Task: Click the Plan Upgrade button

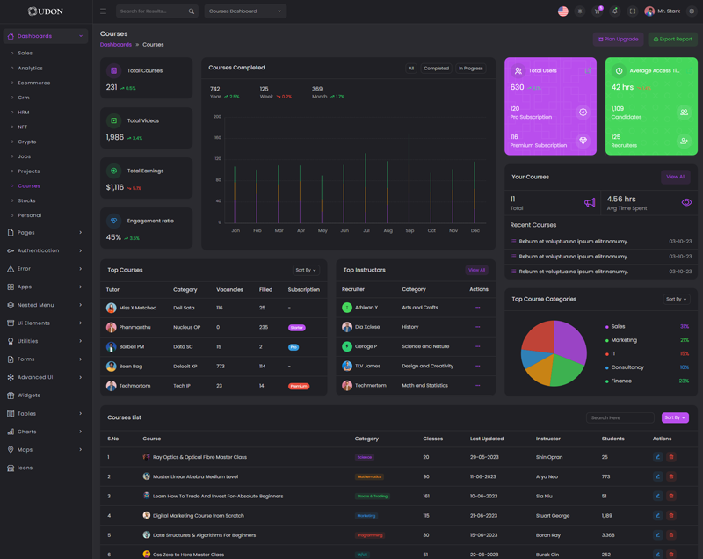Action: click(619, 40)
